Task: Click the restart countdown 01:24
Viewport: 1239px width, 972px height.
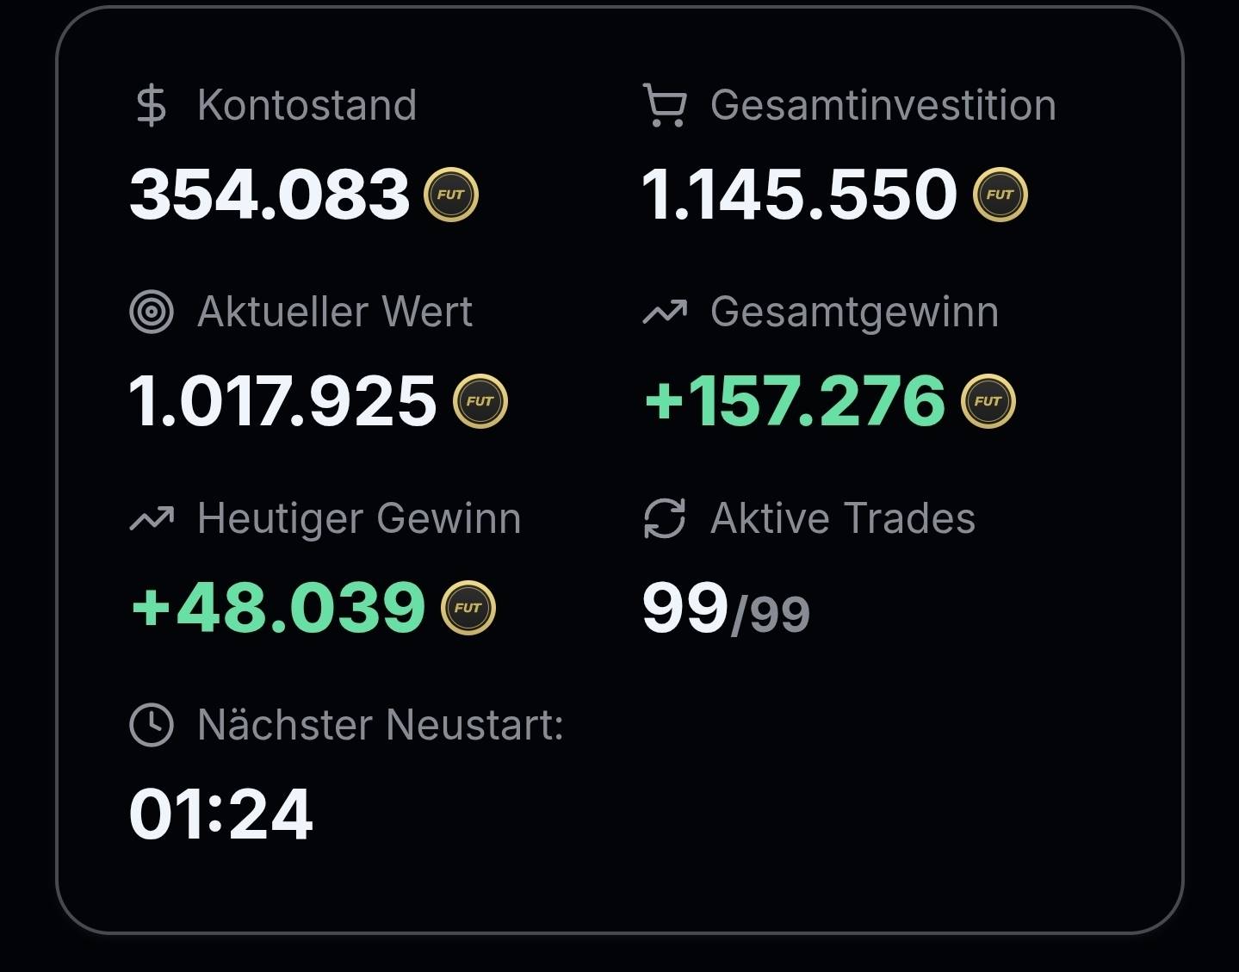Action: point(220,814)
